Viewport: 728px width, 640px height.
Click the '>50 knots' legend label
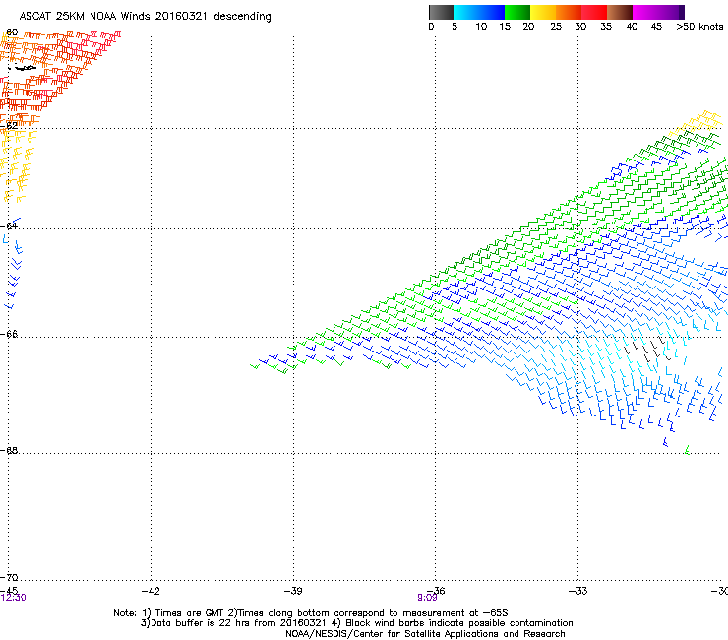tap(699, 27)
